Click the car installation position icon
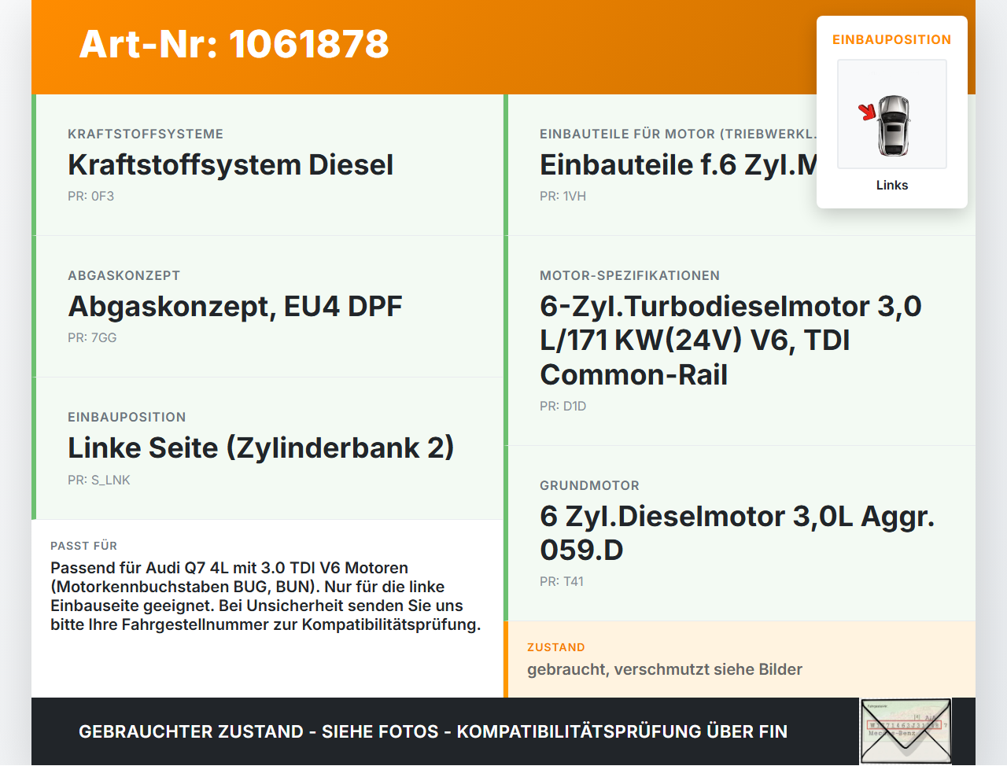1007x766 pixels. coord(892,114)
